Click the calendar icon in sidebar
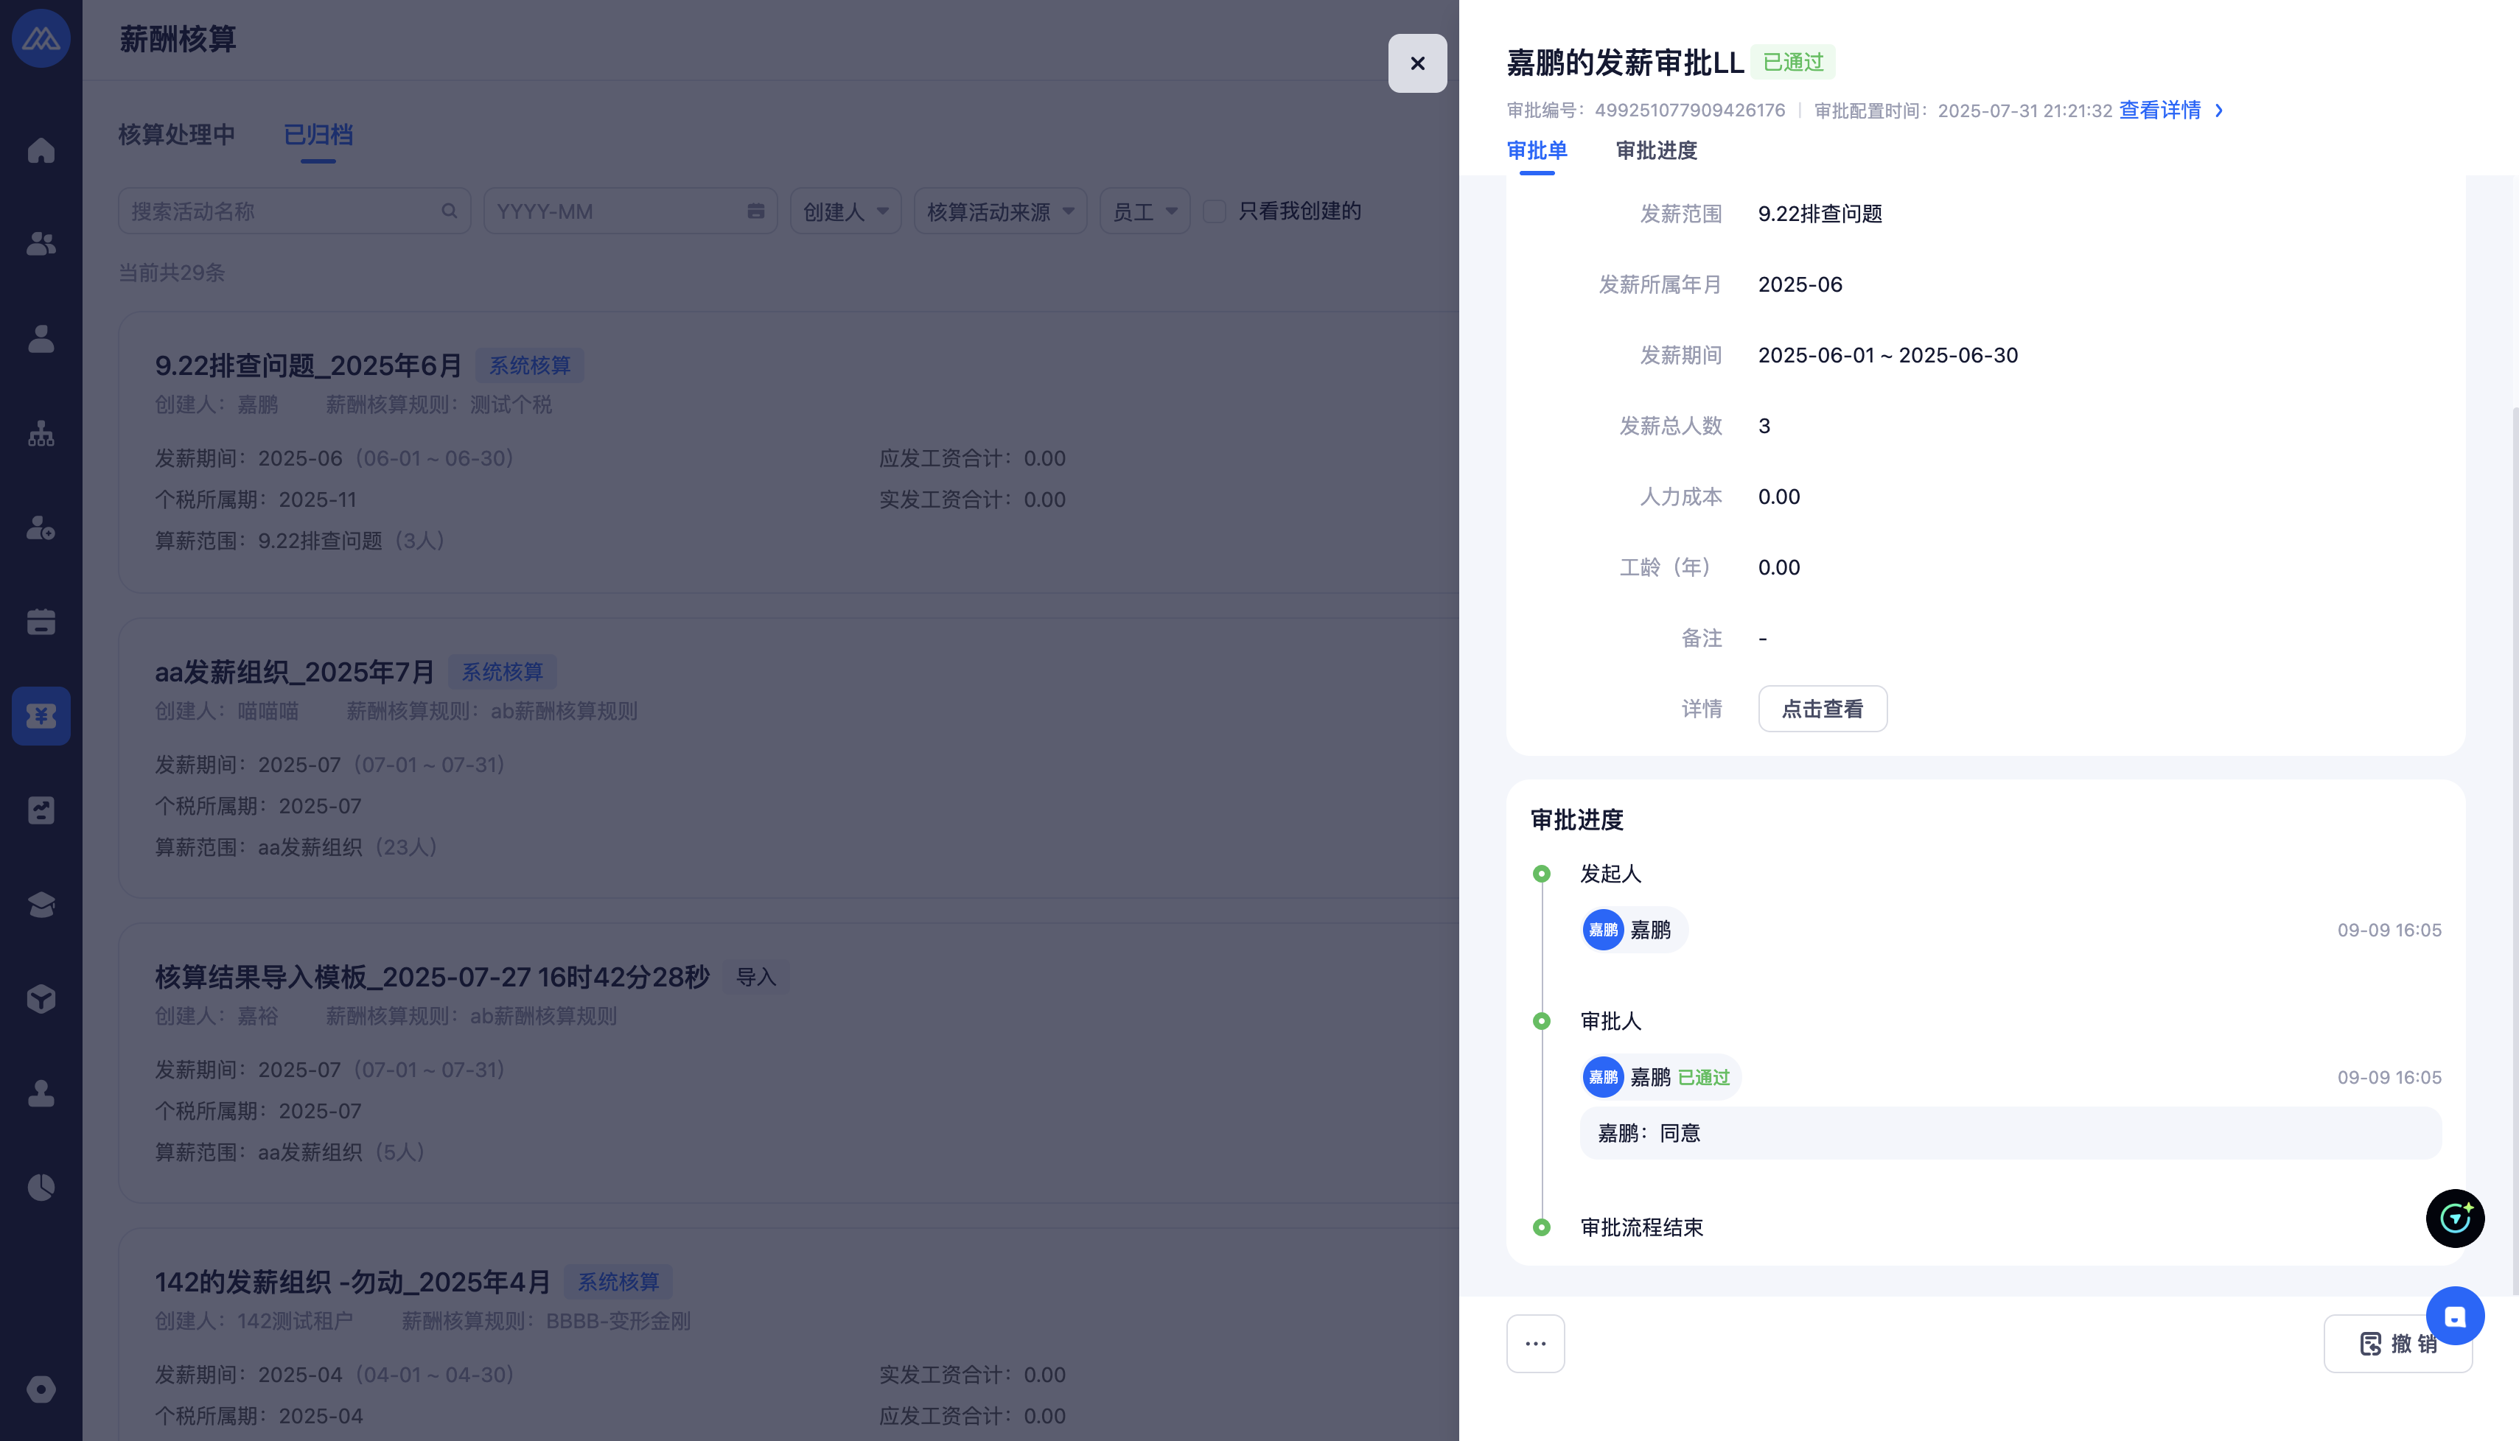The width and height of the screenshot is (2519, 1441). [41, 622]
